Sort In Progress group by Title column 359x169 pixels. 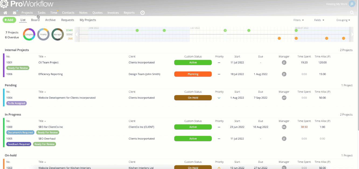click(x=42, y=121)
